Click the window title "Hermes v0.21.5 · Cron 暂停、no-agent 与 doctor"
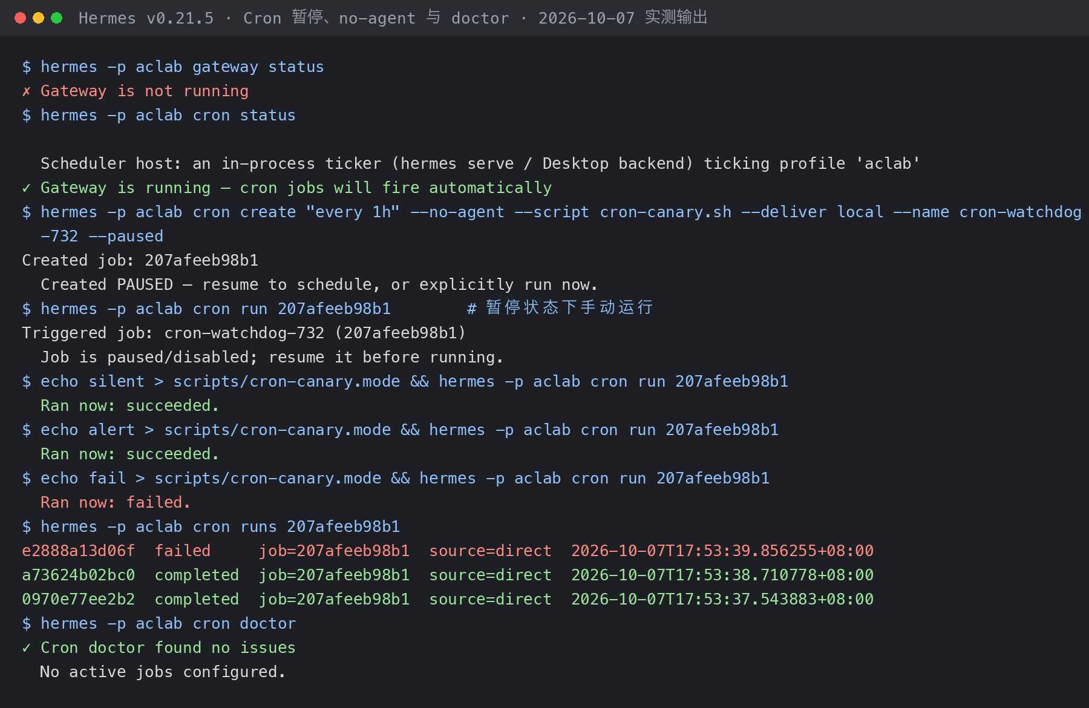Image resolution: width=1089 pixels, height=708 pixels. [294, 18]
